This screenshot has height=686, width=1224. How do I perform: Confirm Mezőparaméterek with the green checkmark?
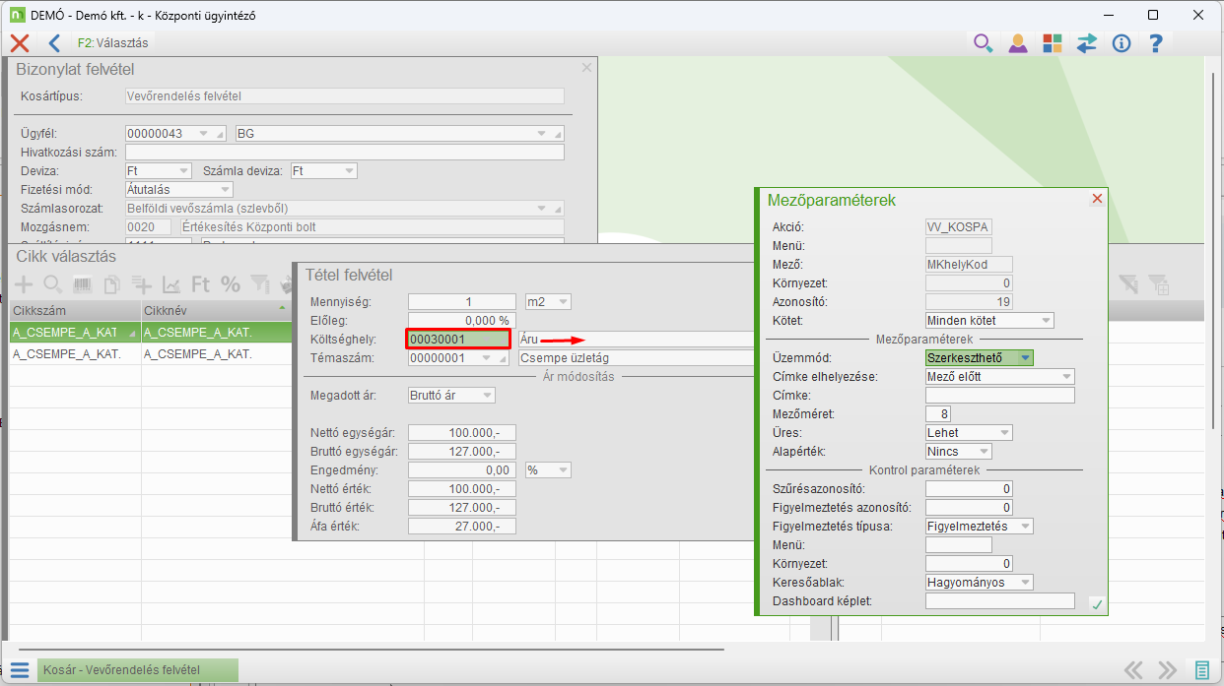1096,604
